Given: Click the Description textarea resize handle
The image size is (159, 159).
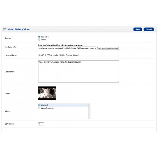Looking at the screenshot, I should (118, 82).
